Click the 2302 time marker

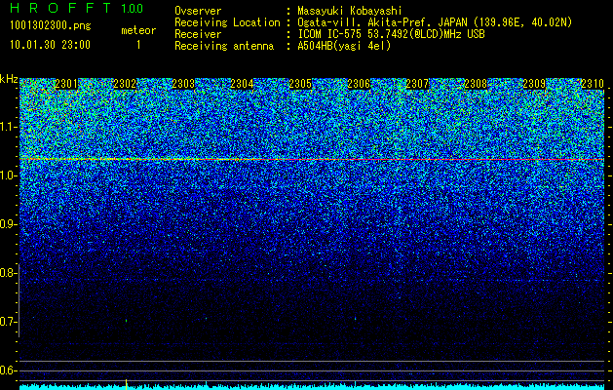[x=125, y=84]
